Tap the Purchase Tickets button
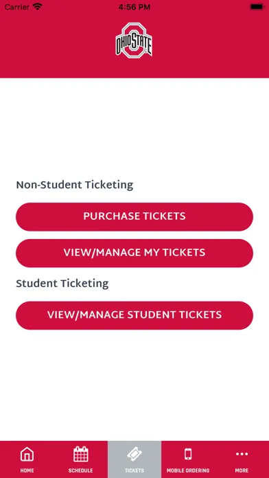The image size is (269, 478). pos(134,216)
